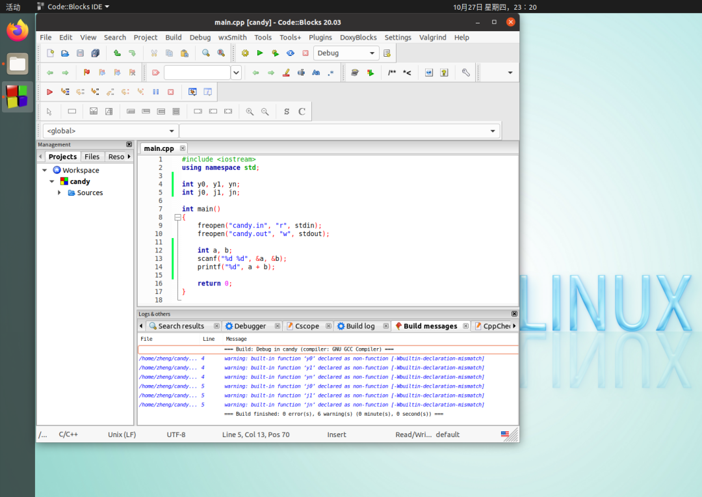
Task: Step into using the debugger toolbar icon
Action: (x=95, y=92)
